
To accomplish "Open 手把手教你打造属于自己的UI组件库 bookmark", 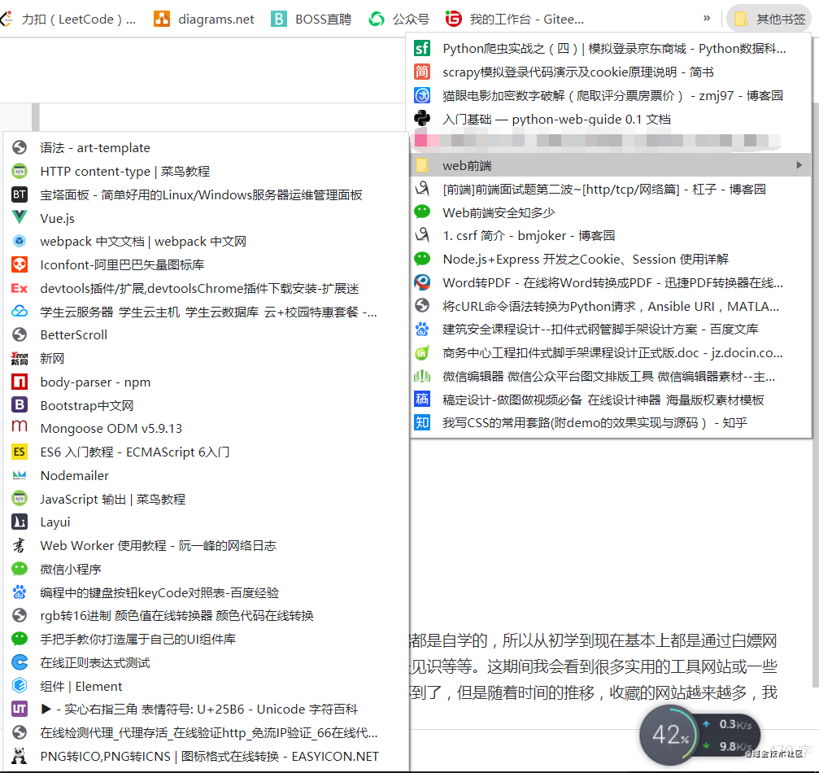I will tap(205, 640).
